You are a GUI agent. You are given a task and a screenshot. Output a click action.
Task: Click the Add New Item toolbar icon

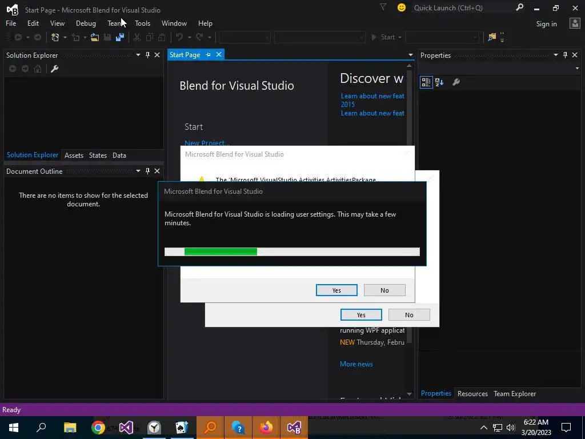pyautogui.click(x=76, y=37)
